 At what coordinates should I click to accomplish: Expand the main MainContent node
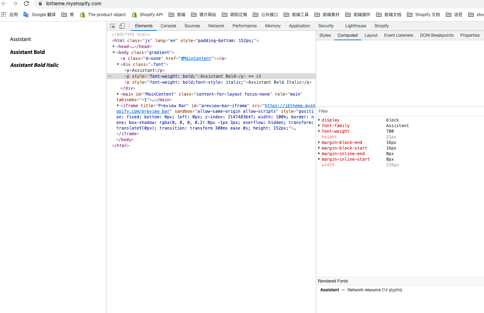click(x=118, y=94)
